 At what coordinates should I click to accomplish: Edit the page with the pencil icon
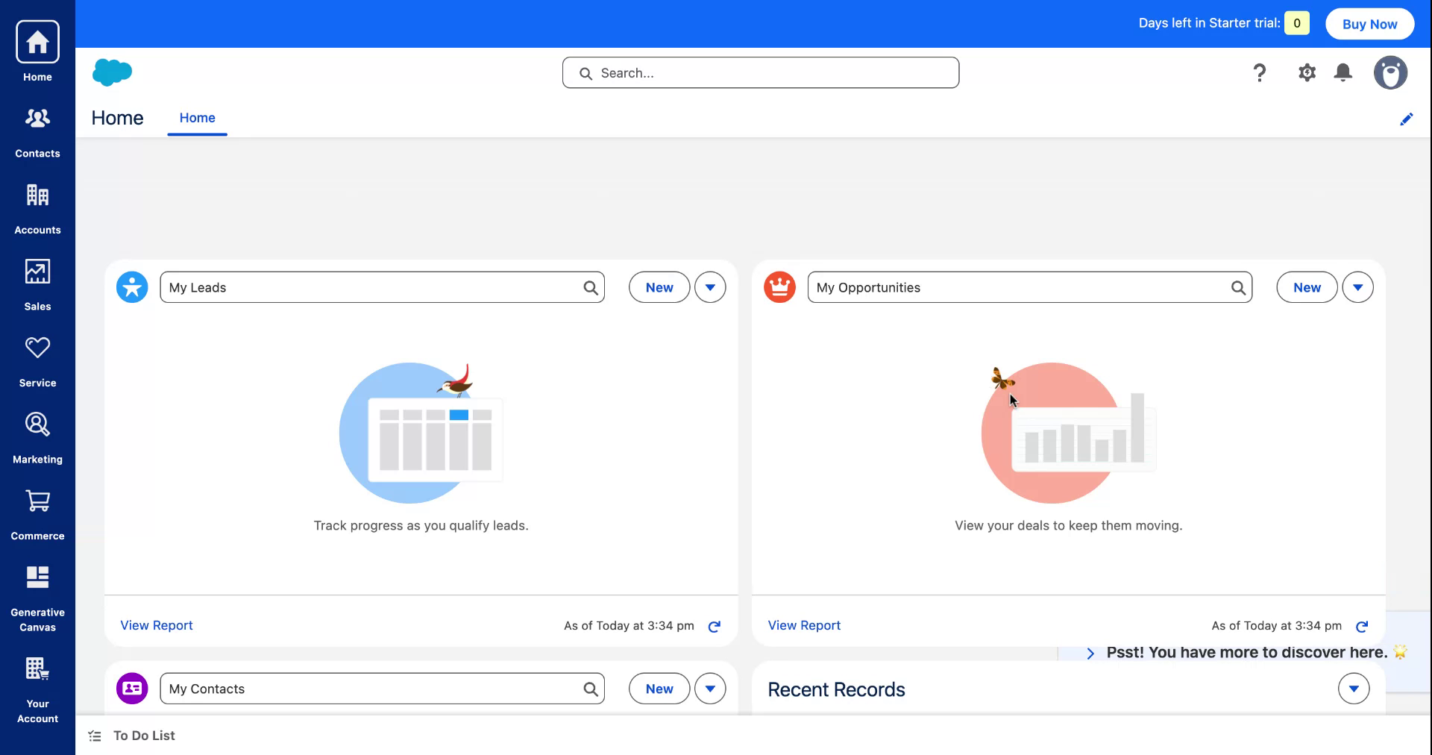1407,119
